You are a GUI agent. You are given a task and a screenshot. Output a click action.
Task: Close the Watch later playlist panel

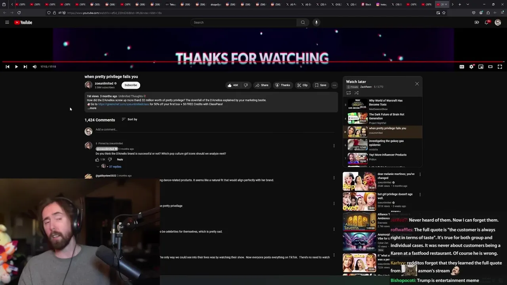(x=417, y=84)
